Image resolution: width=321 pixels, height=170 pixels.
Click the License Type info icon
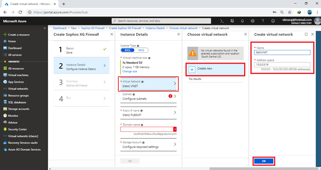138,46
